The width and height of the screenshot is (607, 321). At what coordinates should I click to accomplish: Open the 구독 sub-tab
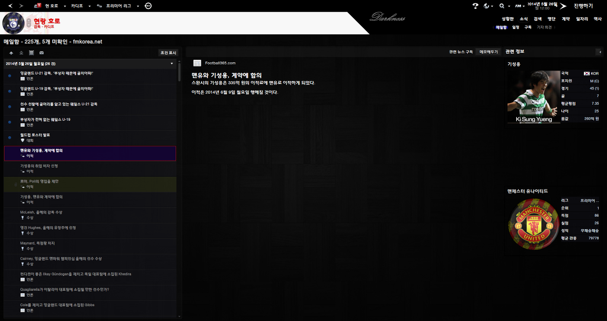(528, 27)
